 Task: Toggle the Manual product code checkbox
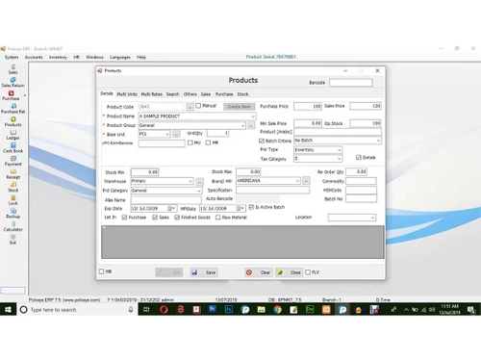[198, 106]
